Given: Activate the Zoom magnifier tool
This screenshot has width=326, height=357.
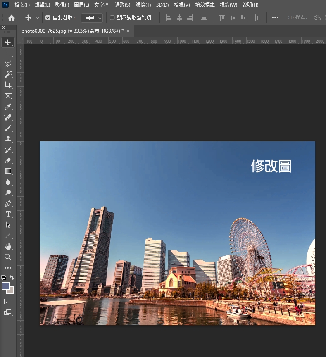Looking at the screenshot, I should click(8, 257).
